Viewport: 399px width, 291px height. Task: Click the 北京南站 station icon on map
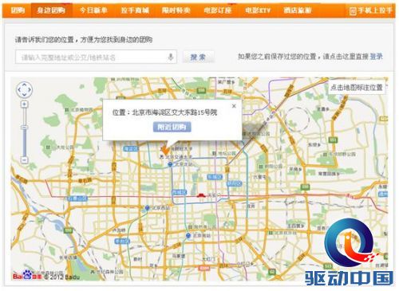188,235
